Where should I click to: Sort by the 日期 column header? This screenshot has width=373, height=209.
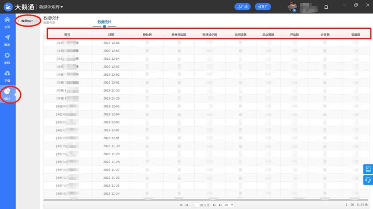pyautogui.click(x=111, y=34)
